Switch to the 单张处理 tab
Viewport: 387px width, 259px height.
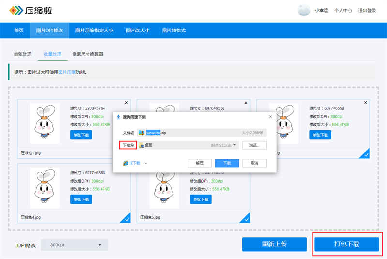[22, 54]
